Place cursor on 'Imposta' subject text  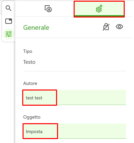(34, 131)
